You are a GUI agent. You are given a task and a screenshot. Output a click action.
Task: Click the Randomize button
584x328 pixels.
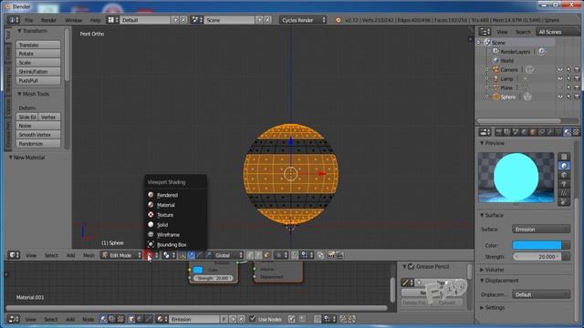(x=38, y=144)
